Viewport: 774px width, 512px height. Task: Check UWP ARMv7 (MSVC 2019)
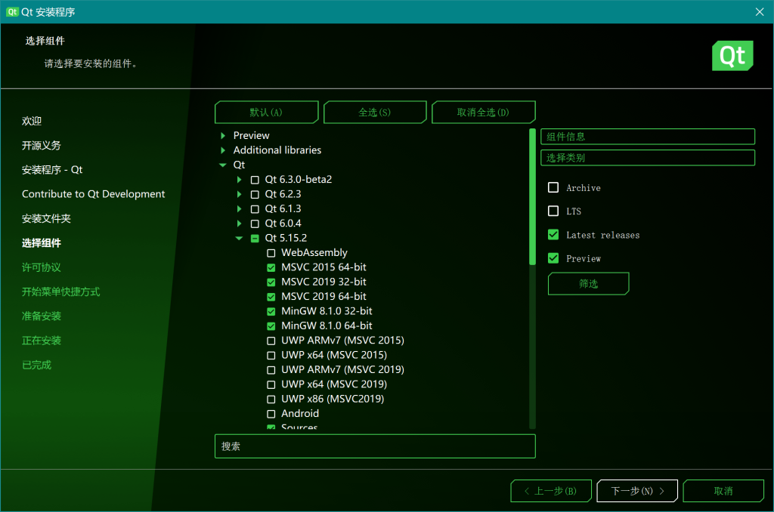pos(271,370)
